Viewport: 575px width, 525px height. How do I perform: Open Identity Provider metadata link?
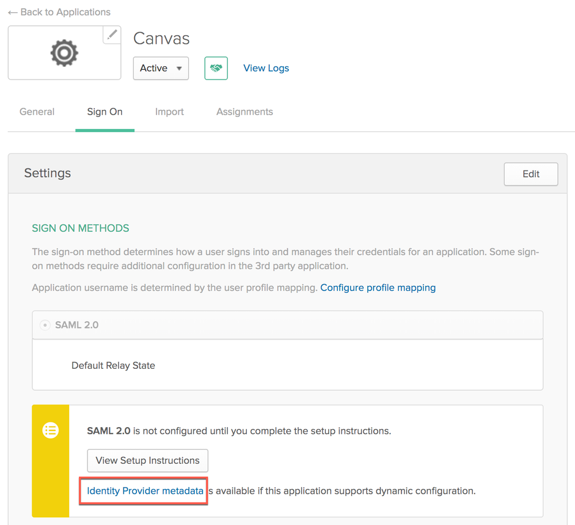(145, 491)
